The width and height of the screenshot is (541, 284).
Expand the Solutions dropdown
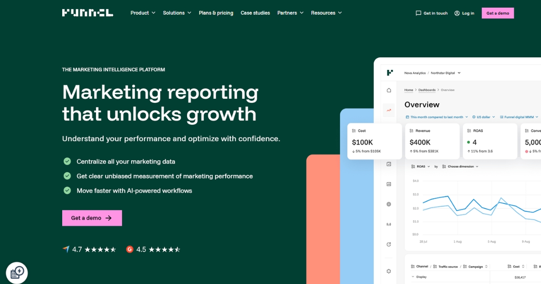tap(177, 13)
